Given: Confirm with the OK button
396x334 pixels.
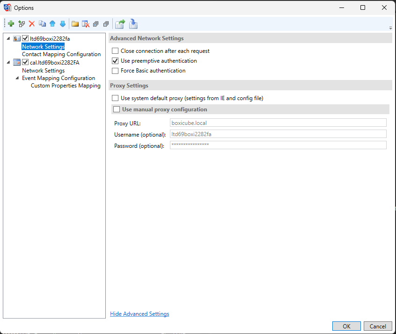Looking at the screenshot, I should click(346, 326).
